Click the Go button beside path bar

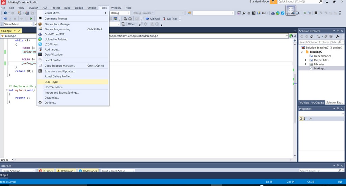(293, 36)
